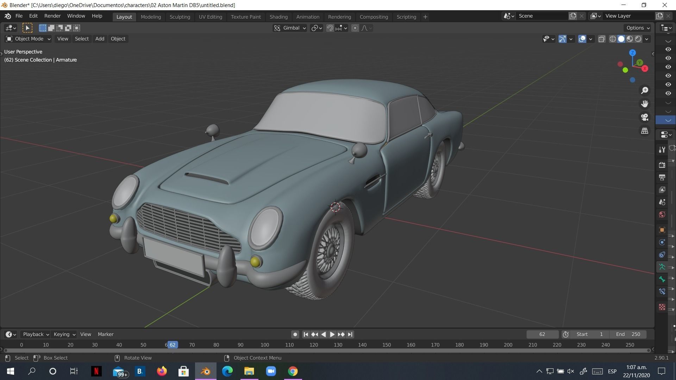Image resolution: width=676 pixels, height=380 pixels.
Task: Open Object Constraint Properties tab
Action: coord(662,254)
